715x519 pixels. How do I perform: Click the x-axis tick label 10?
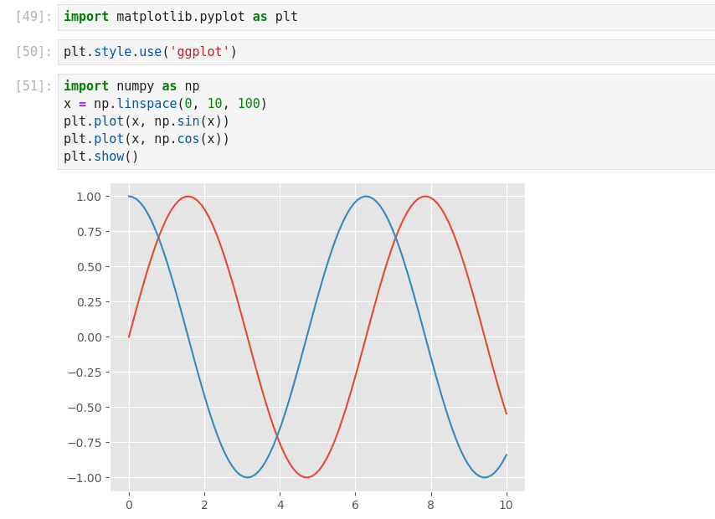click(x=506, y=505)
